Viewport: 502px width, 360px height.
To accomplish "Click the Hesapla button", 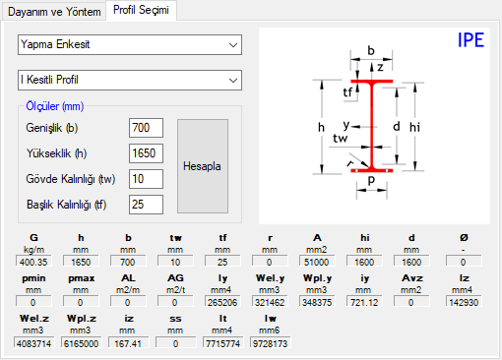I will click(x=203, y=166).
